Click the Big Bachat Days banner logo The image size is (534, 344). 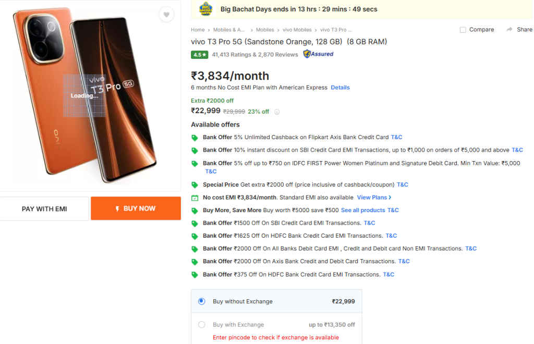point(205,9)
